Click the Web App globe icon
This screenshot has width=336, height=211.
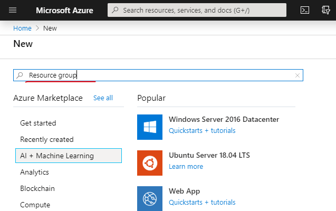pos(150,198)
